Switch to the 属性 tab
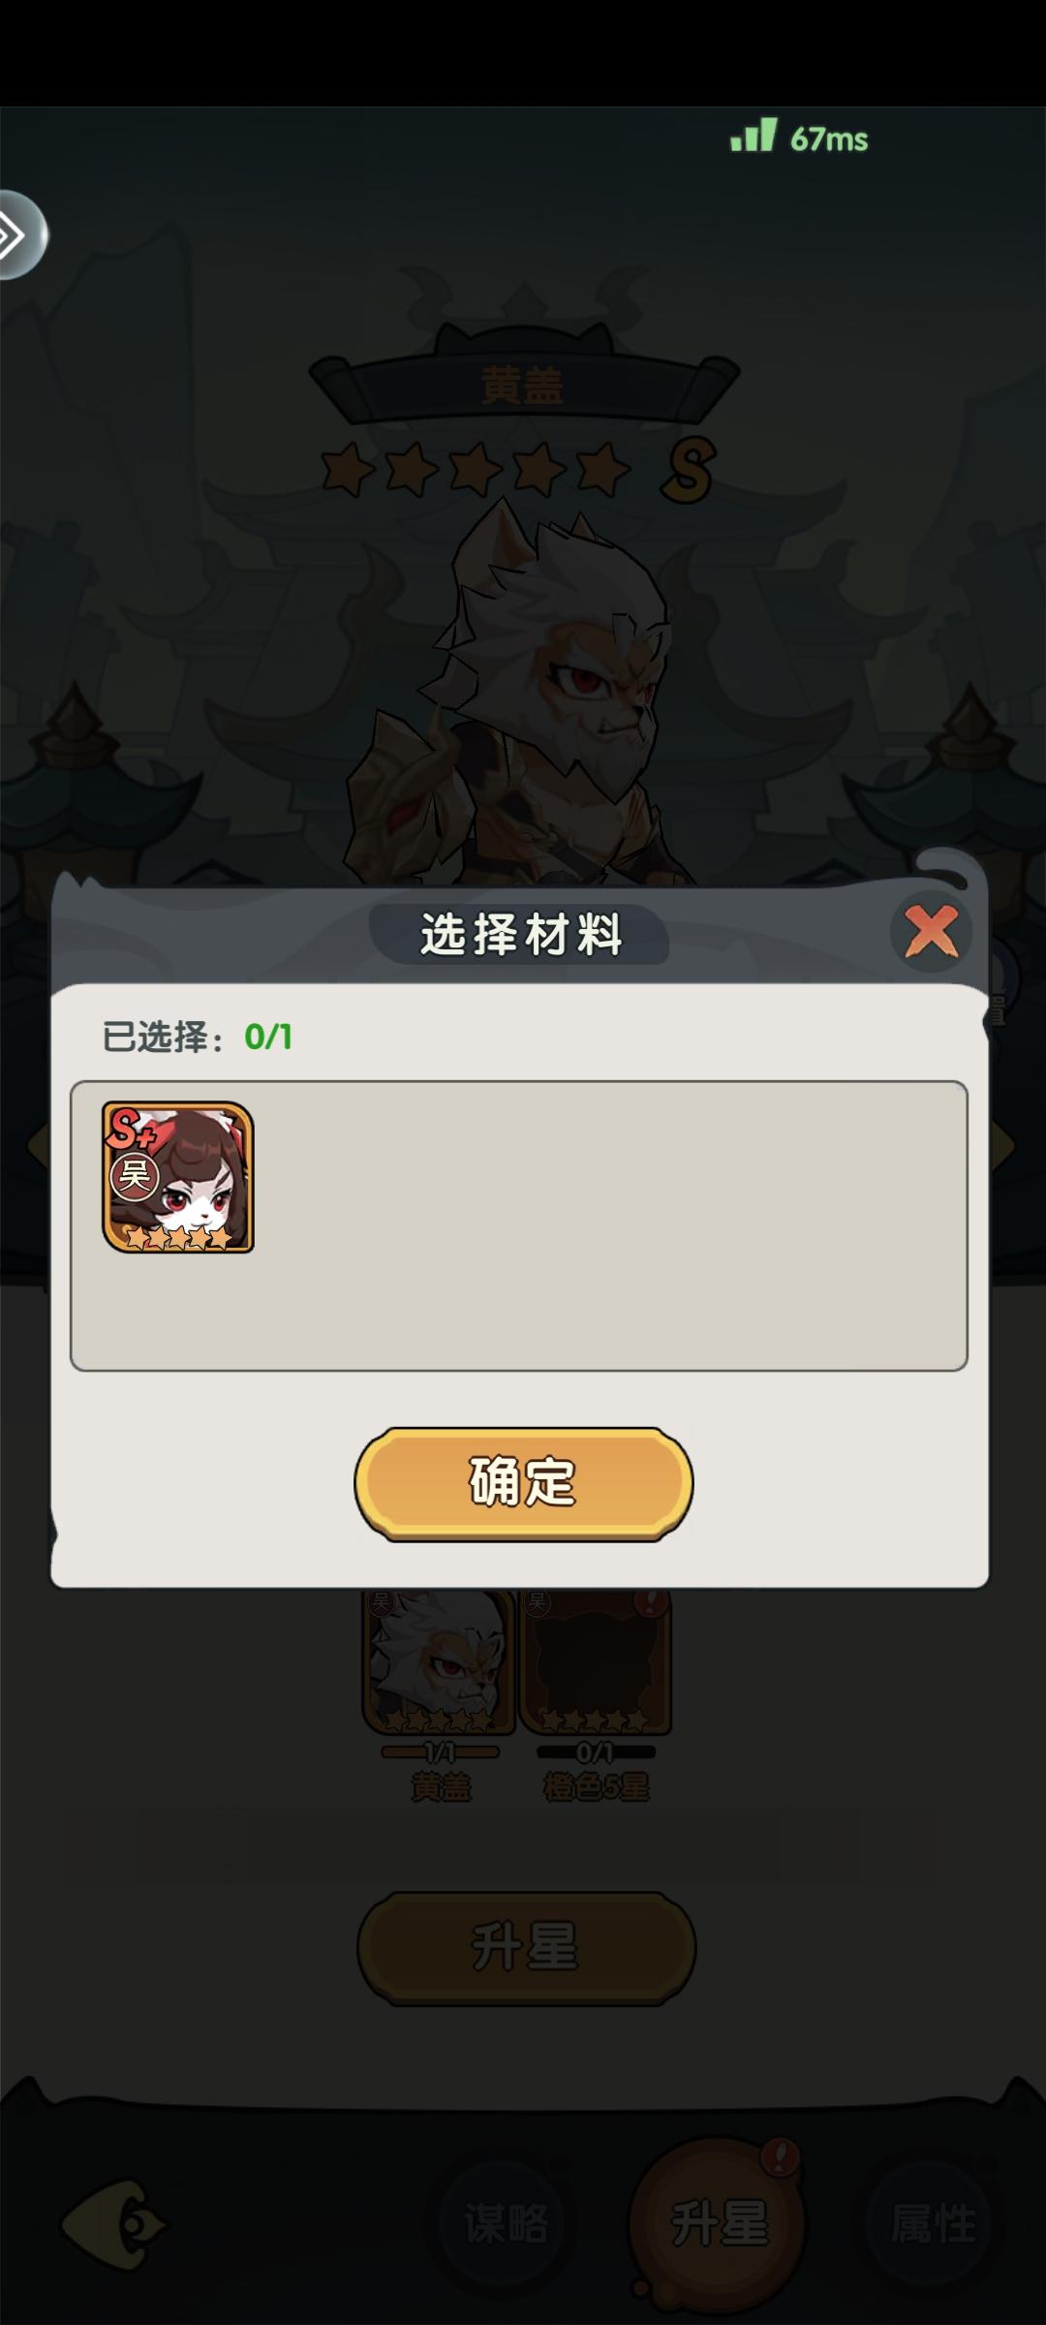 (933, 2221)
